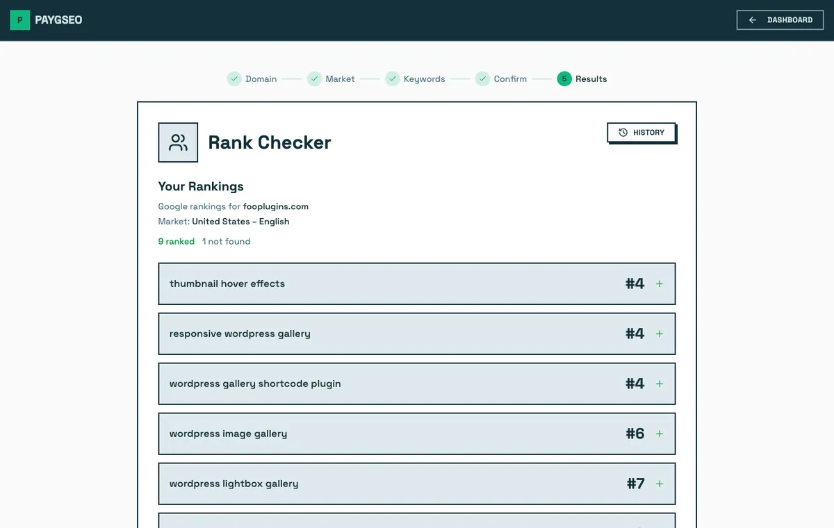Image resolution: width=834 pixels, height=528 pixels.
Task: Click the 9 ranked count
Action: pyautogui.click(x=177, y=242)
